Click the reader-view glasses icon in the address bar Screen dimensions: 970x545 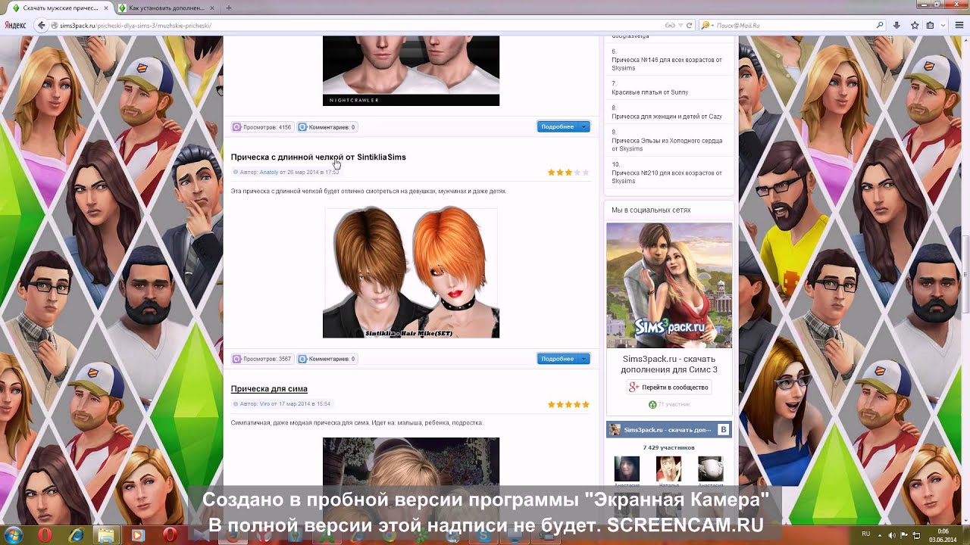click(670, 25)
